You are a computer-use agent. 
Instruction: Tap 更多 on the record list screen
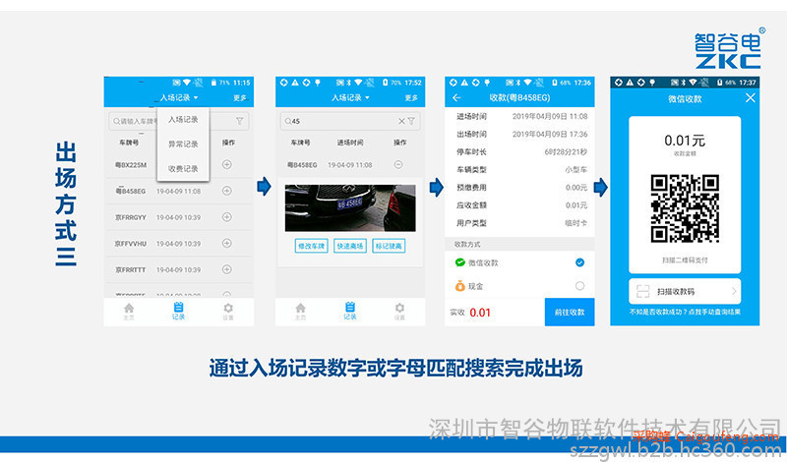[x=239, y=98]
